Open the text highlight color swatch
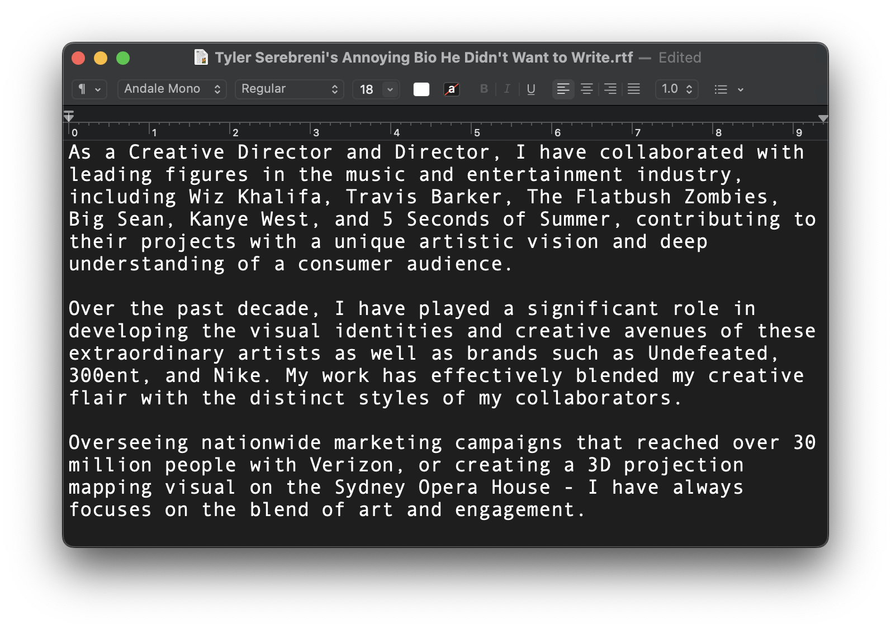Screen dimensions: 891x630 pyautogui.click(x=452, y=89)
